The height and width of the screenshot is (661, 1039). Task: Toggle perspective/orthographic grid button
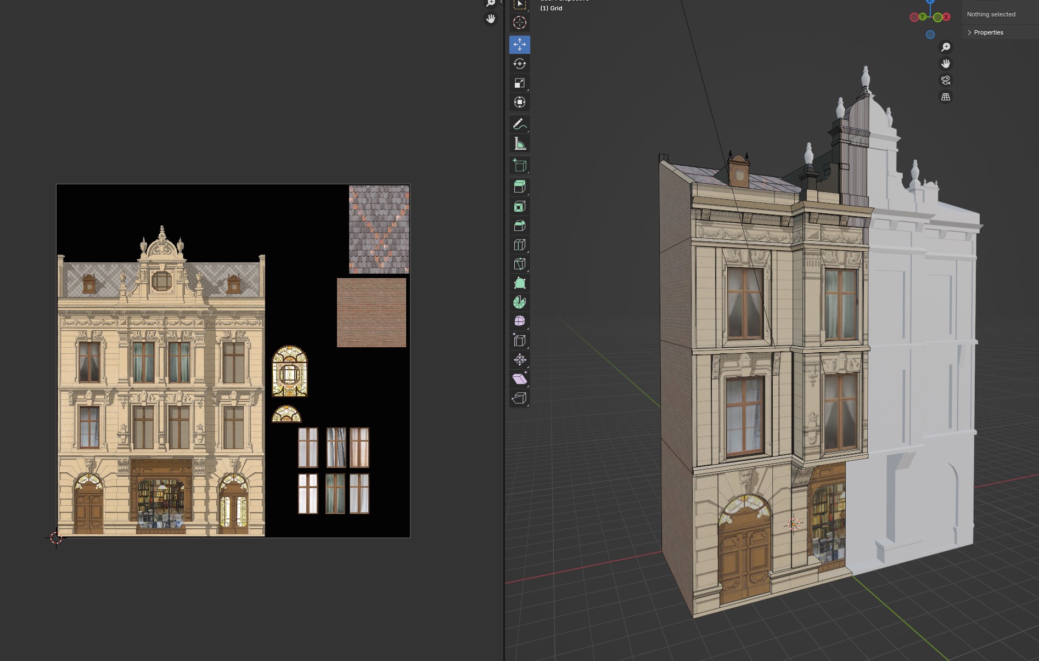click(945, 97)
